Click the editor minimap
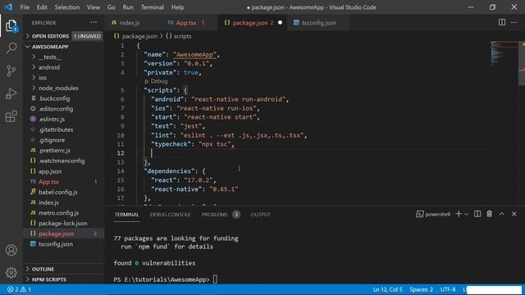Screen dimensions: 525x295 (504, 53)
